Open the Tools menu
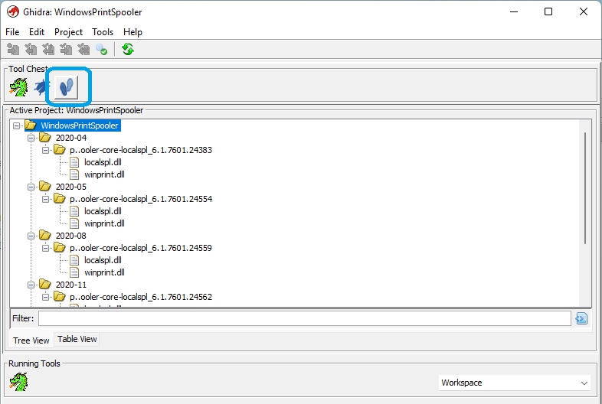The image size is (602, 404). point(103,32)
